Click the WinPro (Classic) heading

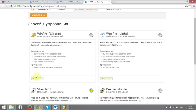click(49, 34)
